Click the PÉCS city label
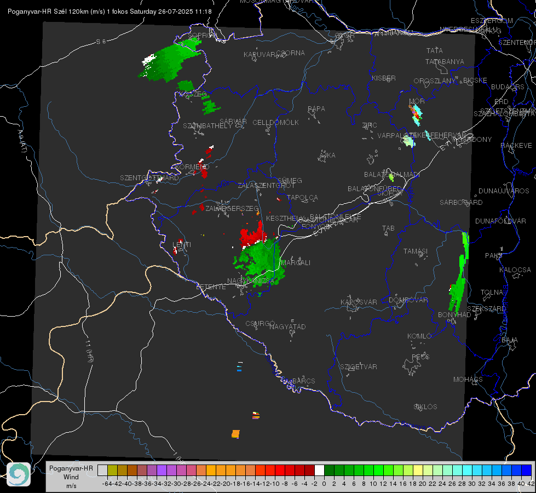Image resolution: width=536 pixels, height=493 pixels. [x=420, y=357]
